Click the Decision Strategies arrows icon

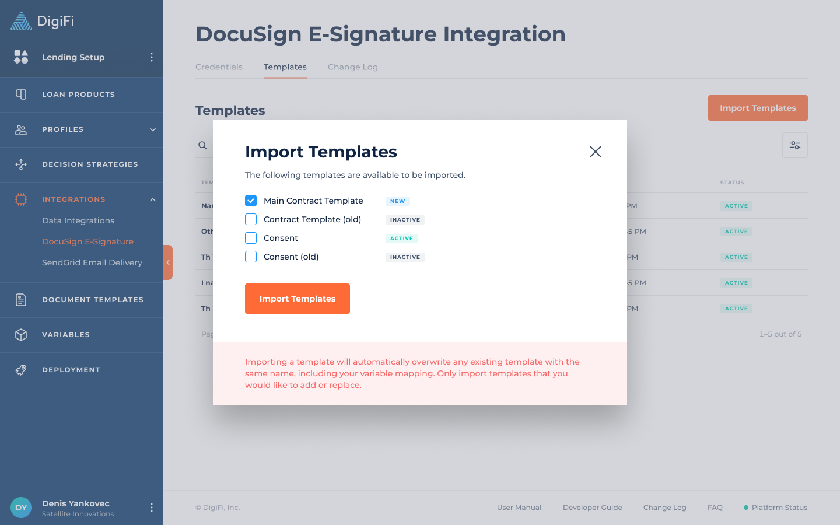coord(21,164)
